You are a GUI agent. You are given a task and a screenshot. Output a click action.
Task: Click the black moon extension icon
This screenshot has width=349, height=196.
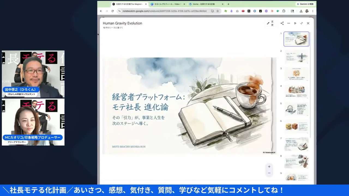260,11
